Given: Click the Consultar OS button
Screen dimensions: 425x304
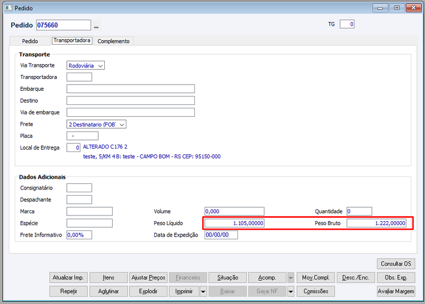Looking at the screenshot, I should (x=396, y=264).
